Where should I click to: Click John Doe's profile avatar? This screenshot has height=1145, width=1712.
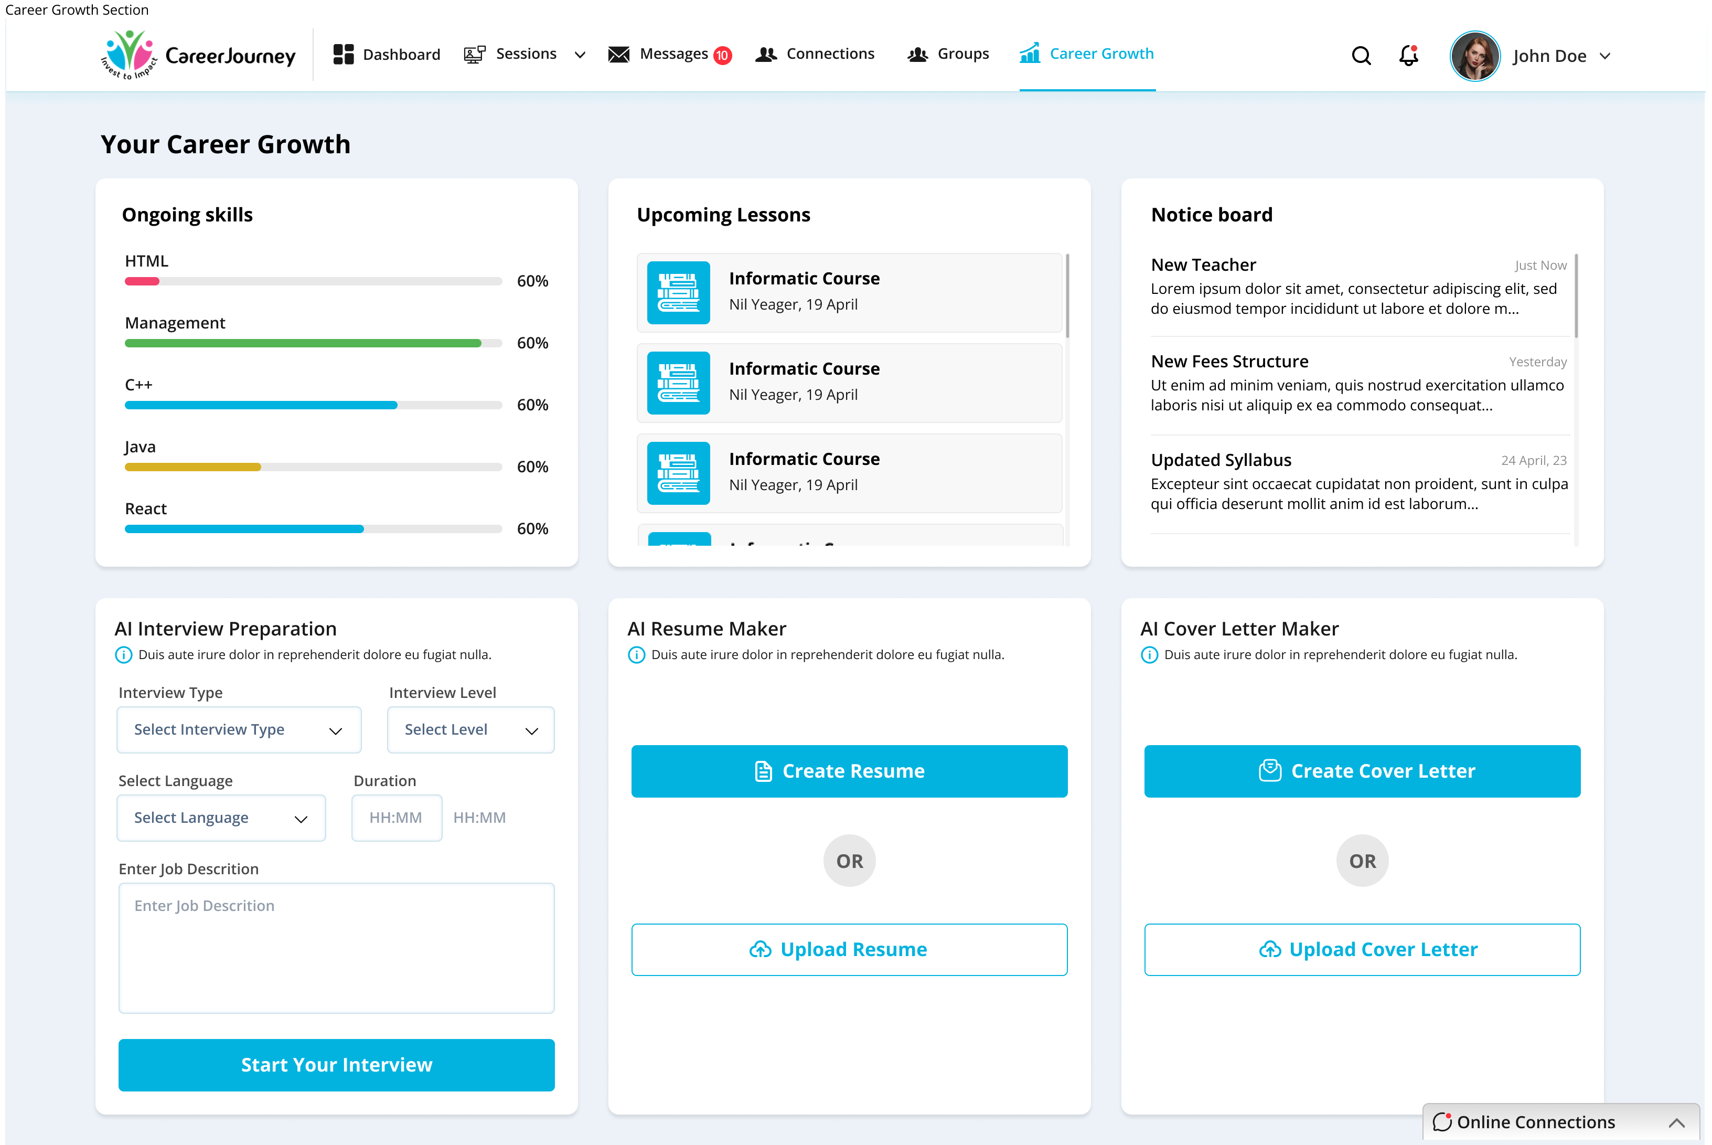click(x=1475, y=56)
